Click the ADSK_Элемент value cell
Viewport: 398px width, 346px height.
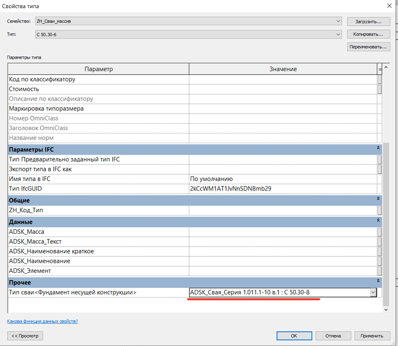click(283, 271)
